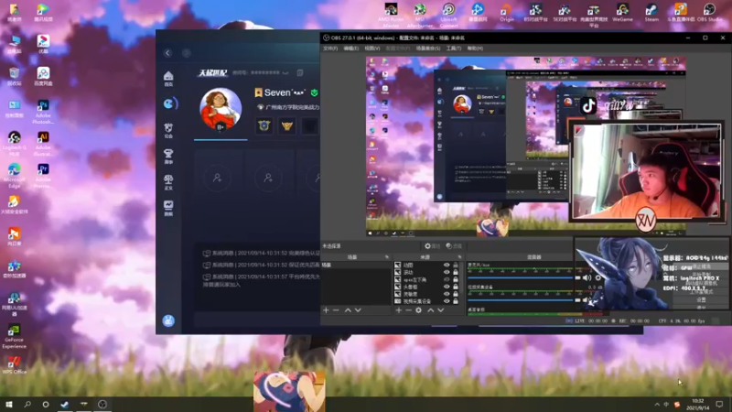
Task: Undock the 场景 panel using its header icon
Action: [x=386, y=257]
